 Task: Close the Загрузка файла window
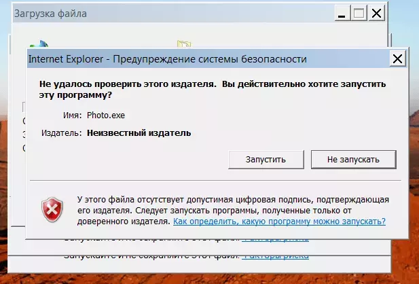point(376,13)
